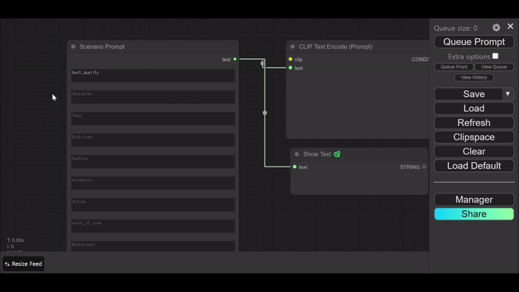The height and width of the screenshot is (292, 519).
Task: Collapse the Show Text node dot
Action: [x=297, y=154]
